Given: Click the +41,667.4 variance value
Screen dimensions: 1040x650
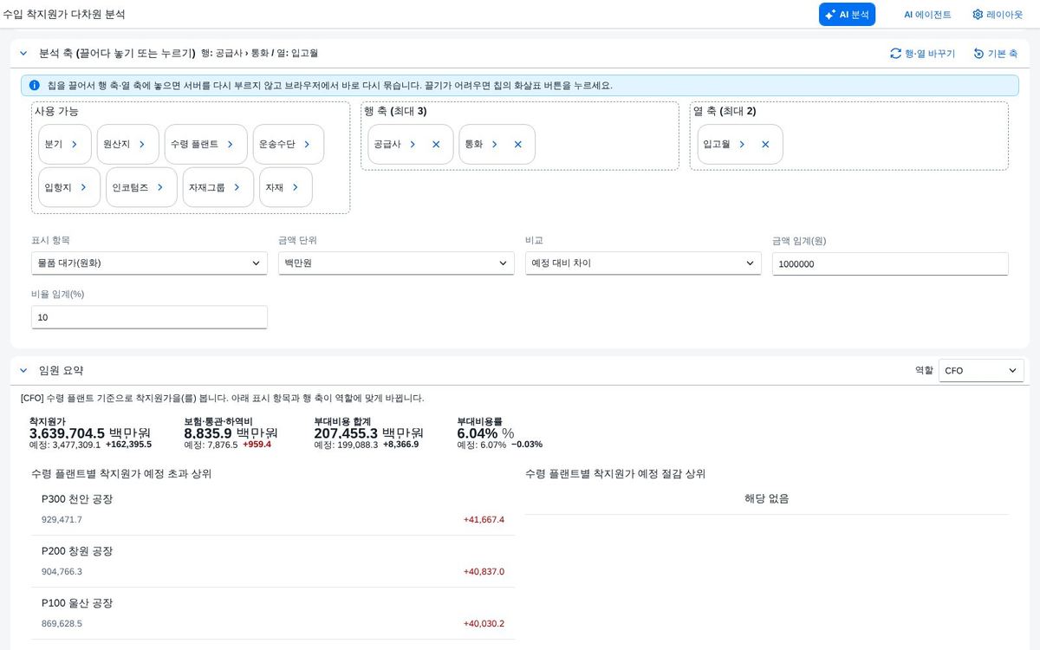Looking at the screenshot, I should click(x=484, y=520).
